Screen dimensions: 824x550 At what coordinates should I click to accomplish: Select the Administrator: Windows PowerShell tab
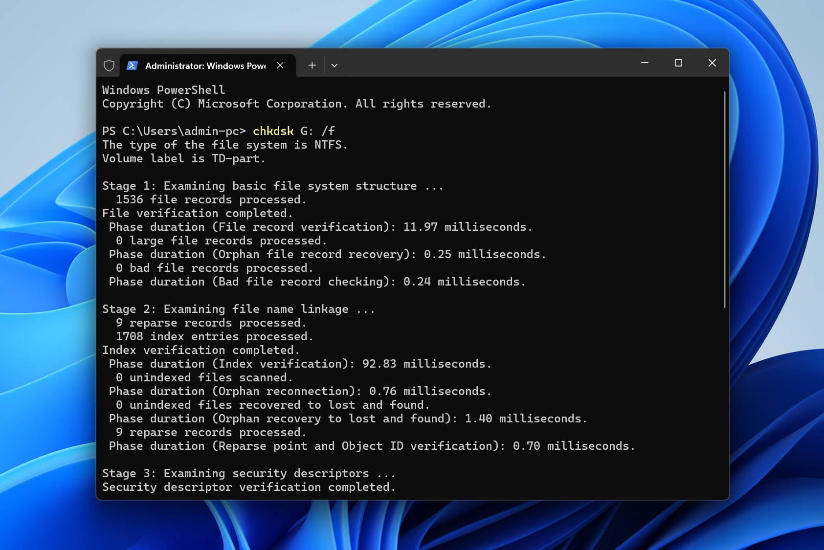point(207,66)
